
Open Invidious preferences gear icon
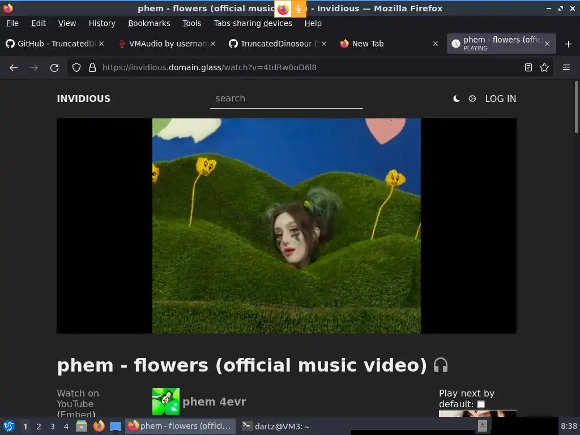pyautogui.click(x=472, y=99)
